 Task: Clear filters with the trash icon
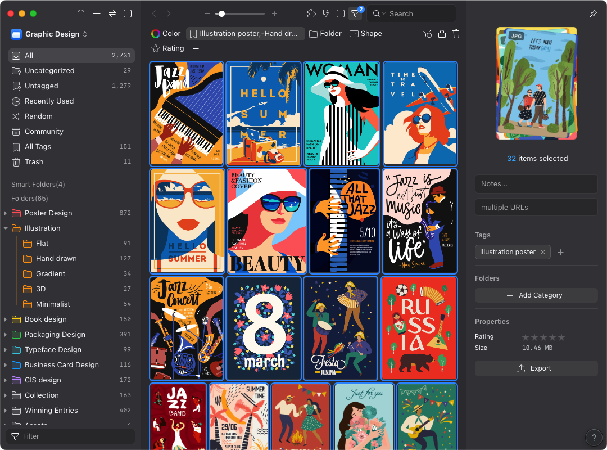point(456,34)
